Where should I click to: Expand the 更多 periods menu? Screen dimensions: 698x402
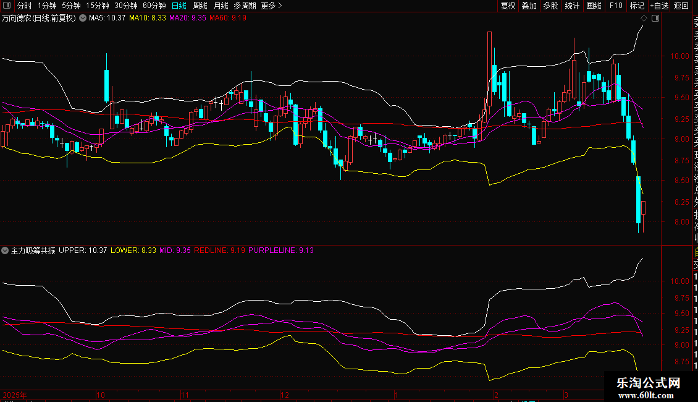271,6
